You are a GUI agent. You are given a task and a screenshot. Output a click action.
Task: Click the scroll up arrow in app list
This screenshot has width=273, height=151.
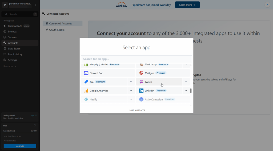[x=191, y=65]
